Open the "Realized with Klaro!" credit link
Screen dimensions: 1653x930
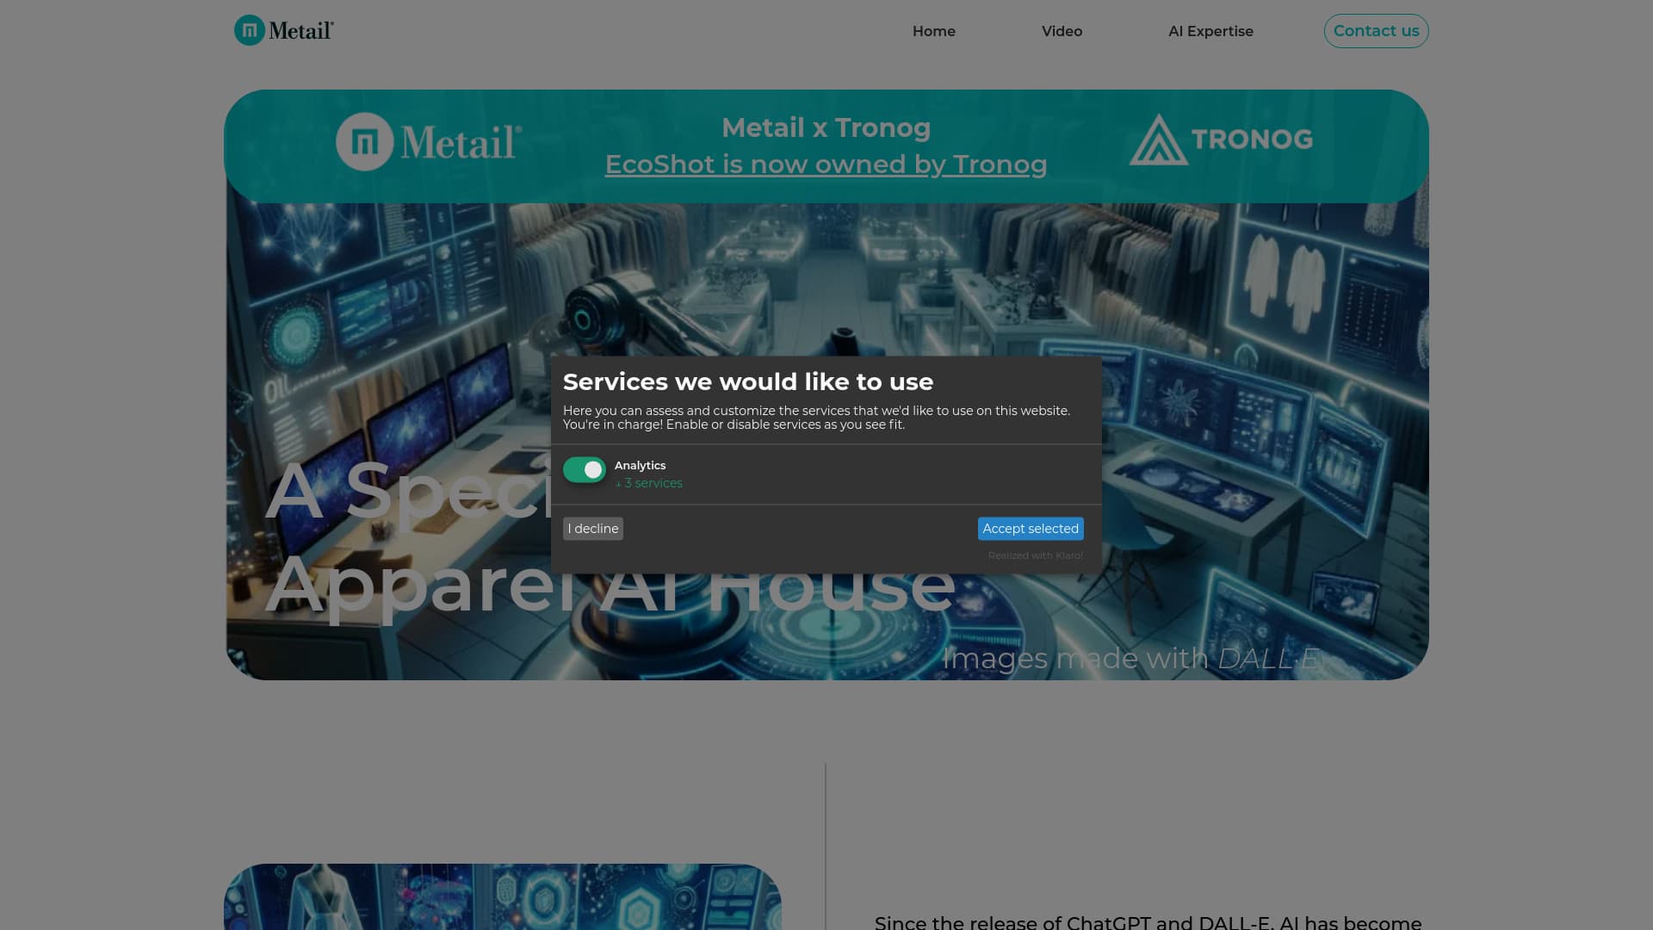[1036, 555]
